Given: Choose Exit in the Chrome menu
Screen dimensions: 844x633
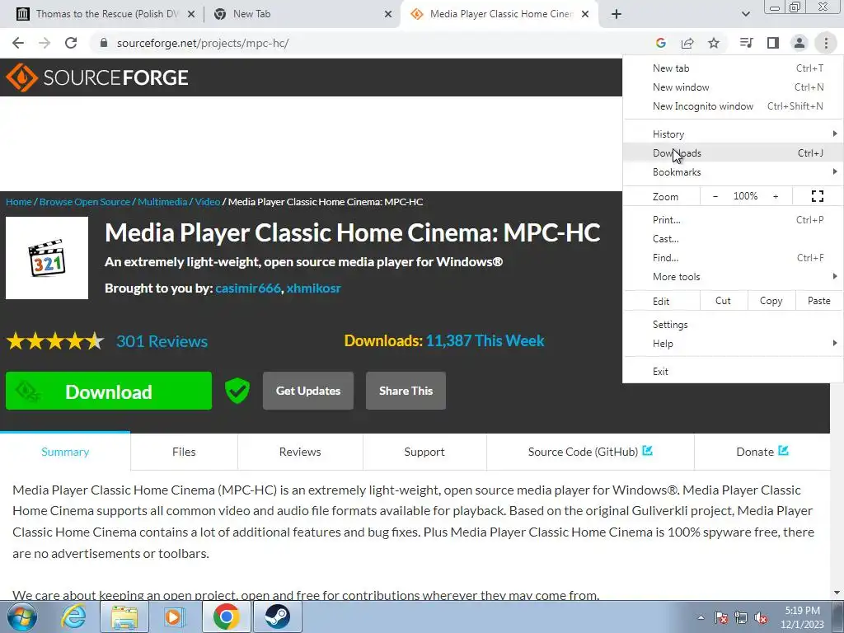Looking at the screenshot, I should point(733,372).
